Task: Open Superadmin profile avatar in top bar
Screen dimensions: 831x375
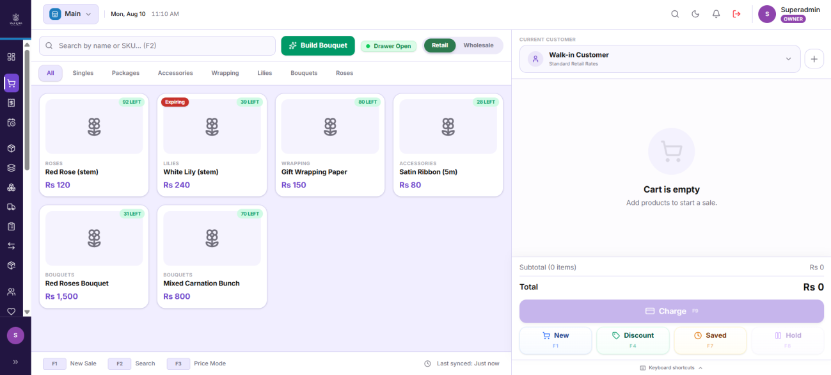Action: point(767,14)
